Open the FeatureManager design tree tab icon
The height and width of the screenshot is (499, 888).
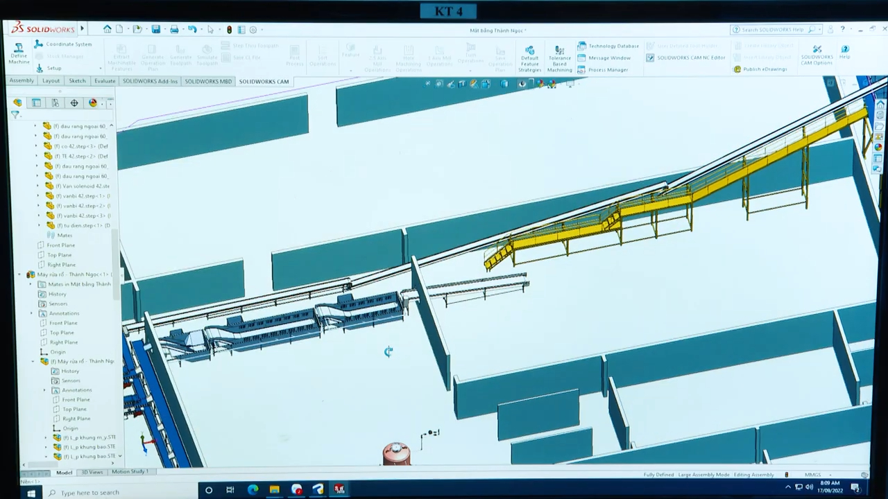click(17, 103)
